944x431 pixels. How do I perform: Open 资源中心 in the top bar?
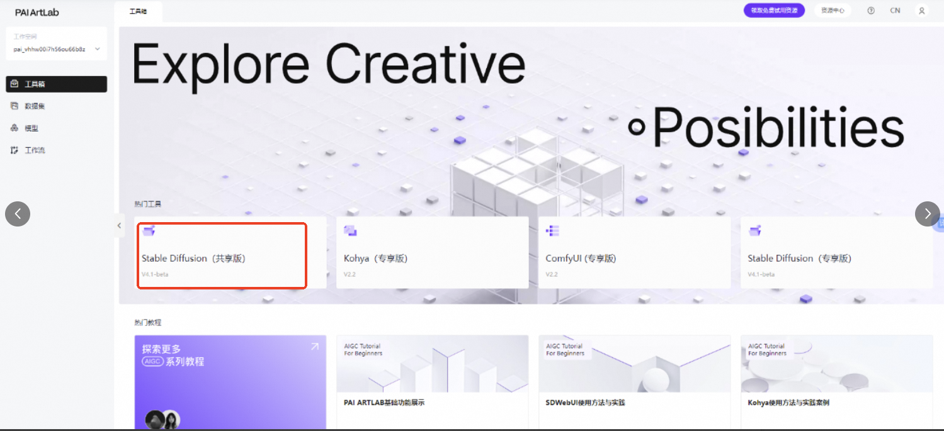pos(833,11)
